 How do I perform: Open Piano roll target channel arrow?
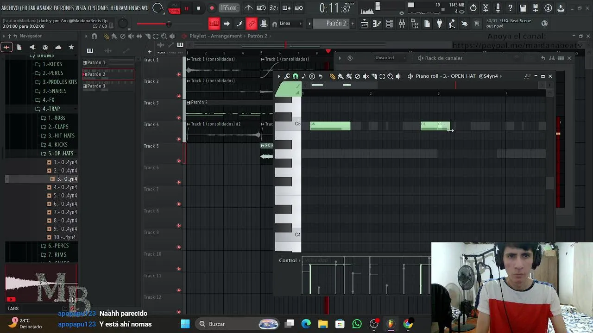pos(410,76)
